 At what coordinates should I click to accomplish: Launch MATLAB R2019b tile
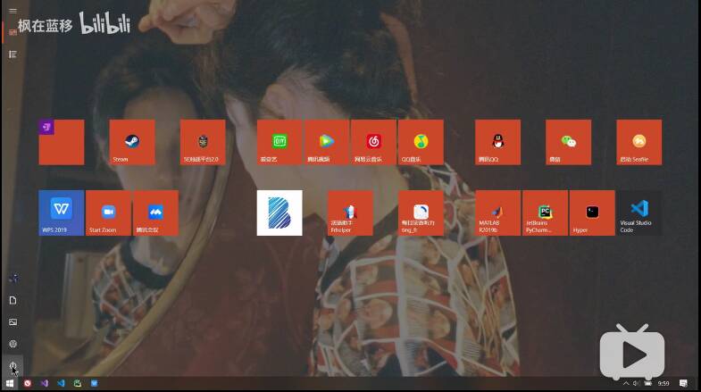497,213
